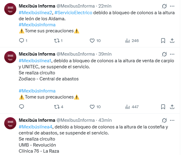The width and height of the screenshot is (182, 155).
Task: Open Grok icon on the 22min tweet
Action: [x=164, y=6]
